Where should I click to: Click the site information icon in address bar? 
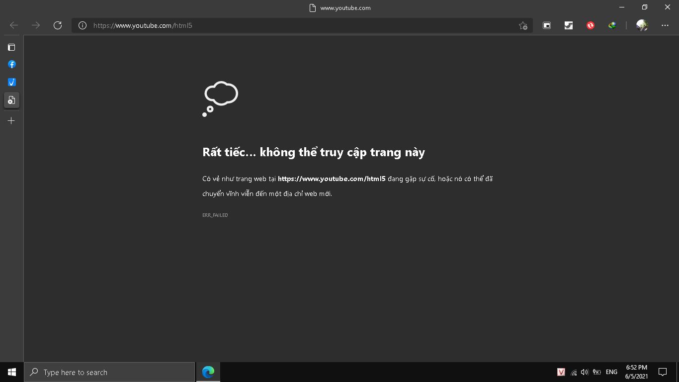coord(82,25)
